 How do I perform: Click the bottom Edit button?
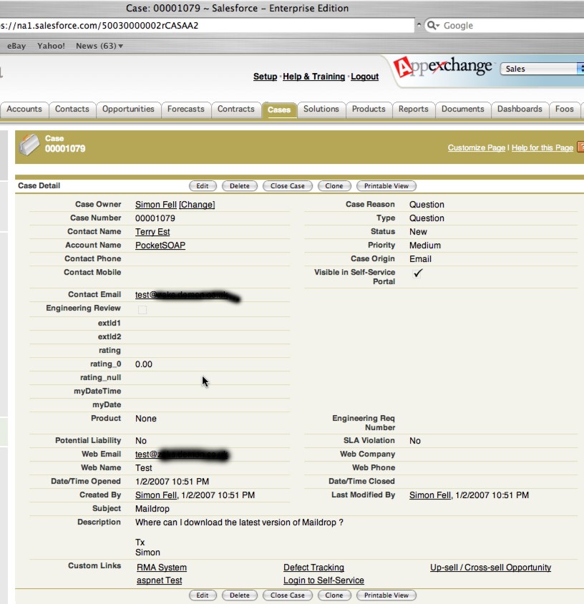pos(203,595)
